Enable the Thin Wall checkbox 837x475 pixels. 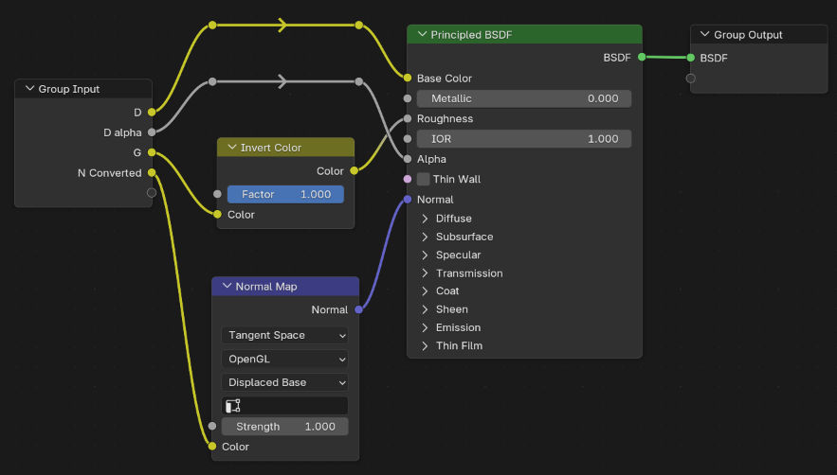pos(424,179)
